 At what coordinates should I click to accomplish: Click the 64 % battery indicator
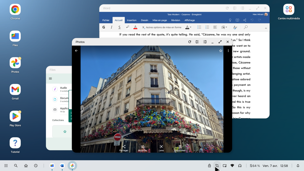[x=255, y=166]
